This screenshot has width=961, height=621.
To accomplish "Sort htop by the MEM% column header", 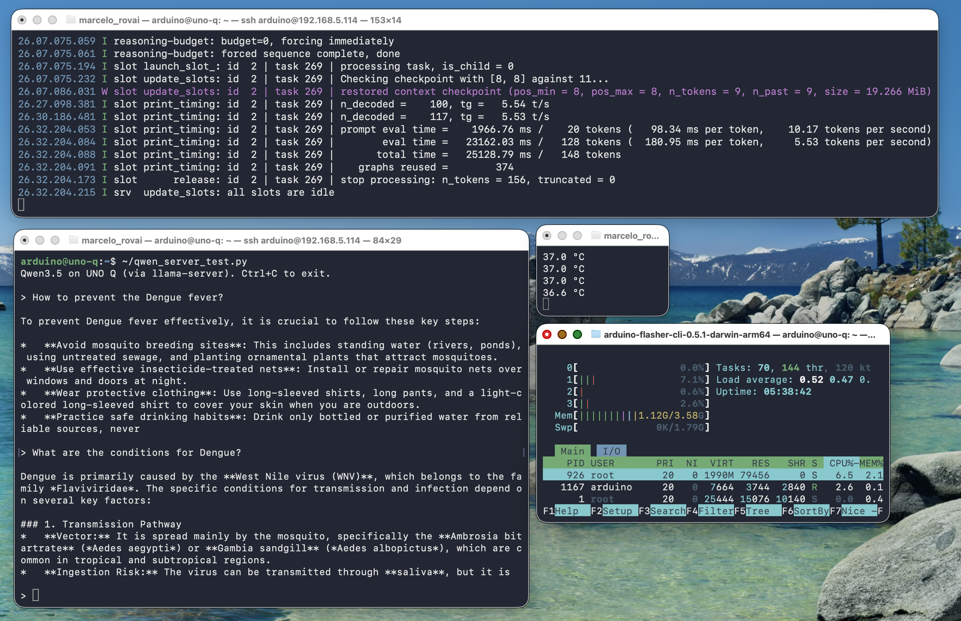I will click(x=871, y=463).
